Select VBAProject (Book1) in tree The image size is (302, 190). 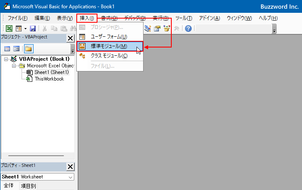click(x=44, y=59)
